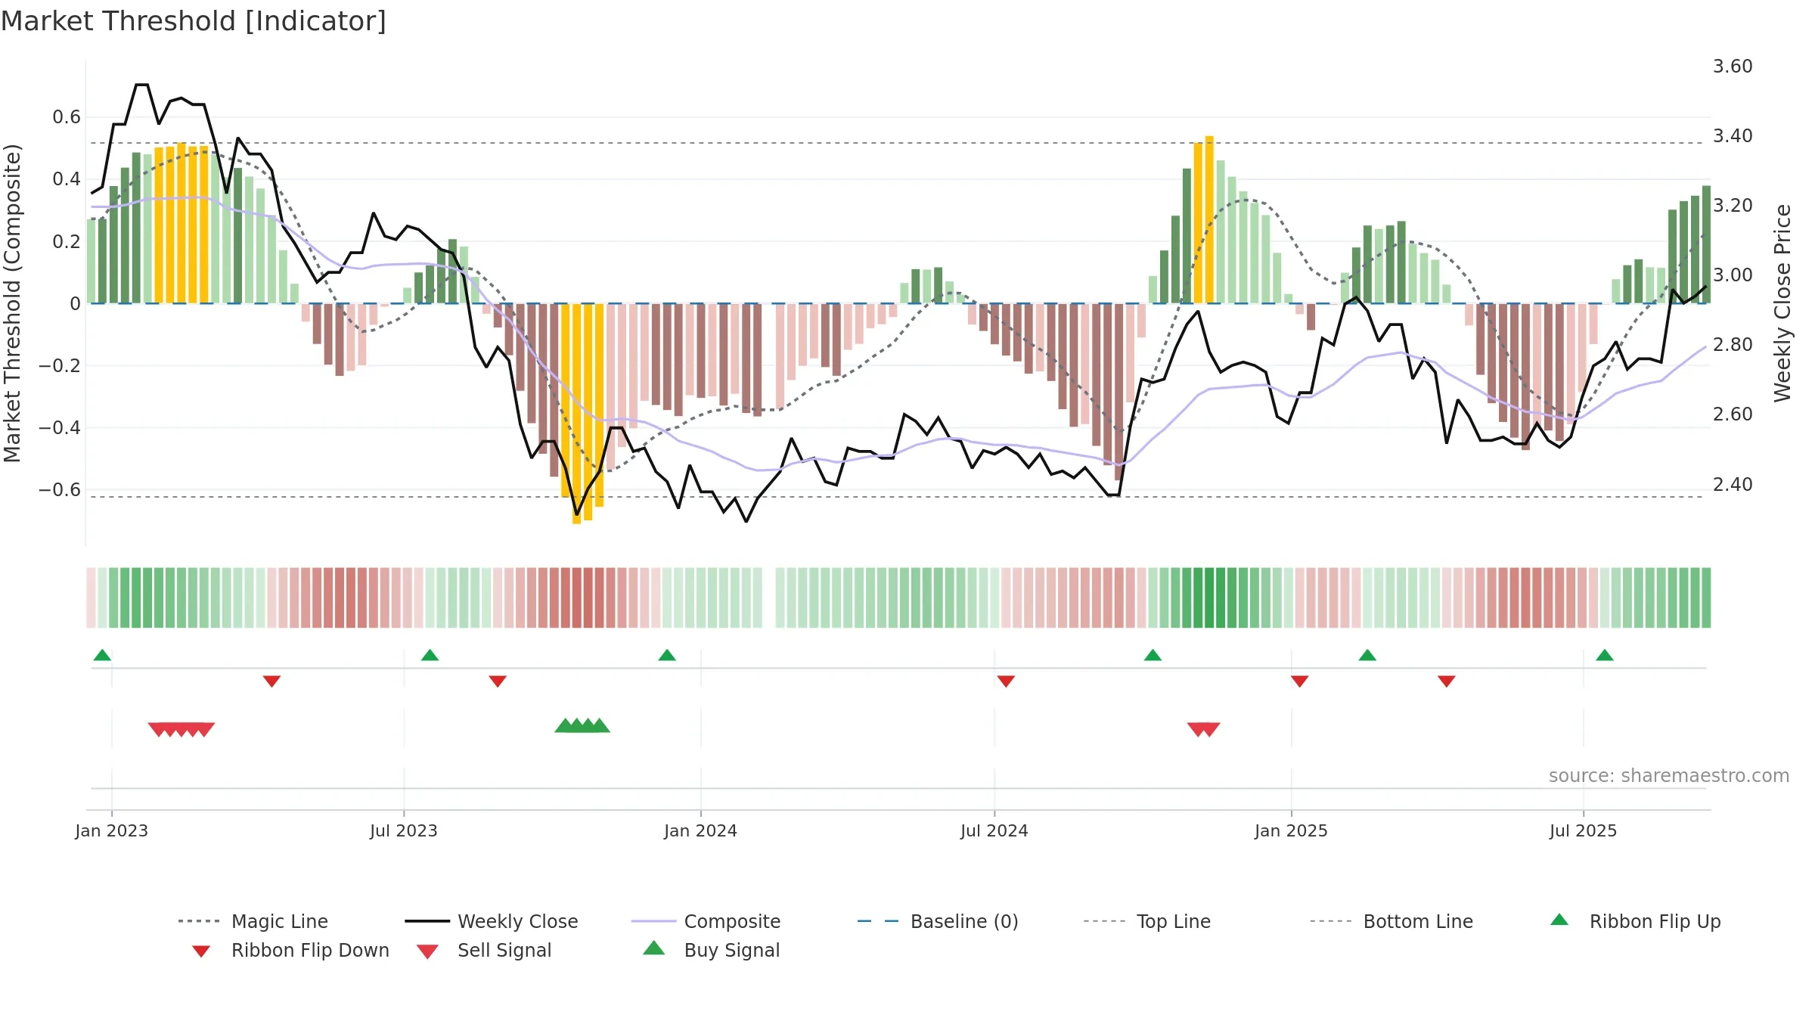Screen dimensions: 1815x1021
Task: Toggle the Ribbon Flip Down legend entry
Action: click(x=290, y=950)
